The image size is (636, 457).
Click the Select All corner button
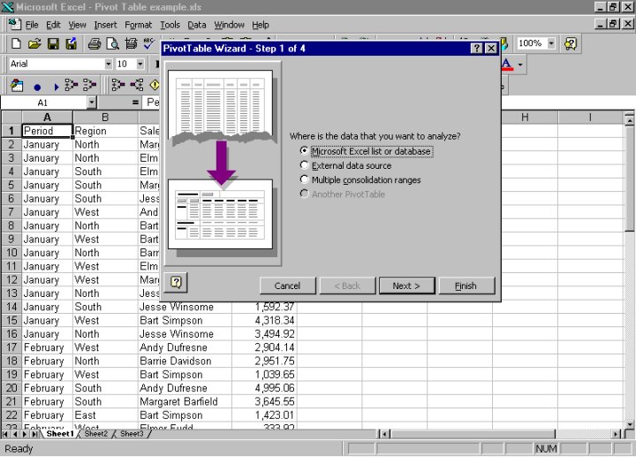11,118
